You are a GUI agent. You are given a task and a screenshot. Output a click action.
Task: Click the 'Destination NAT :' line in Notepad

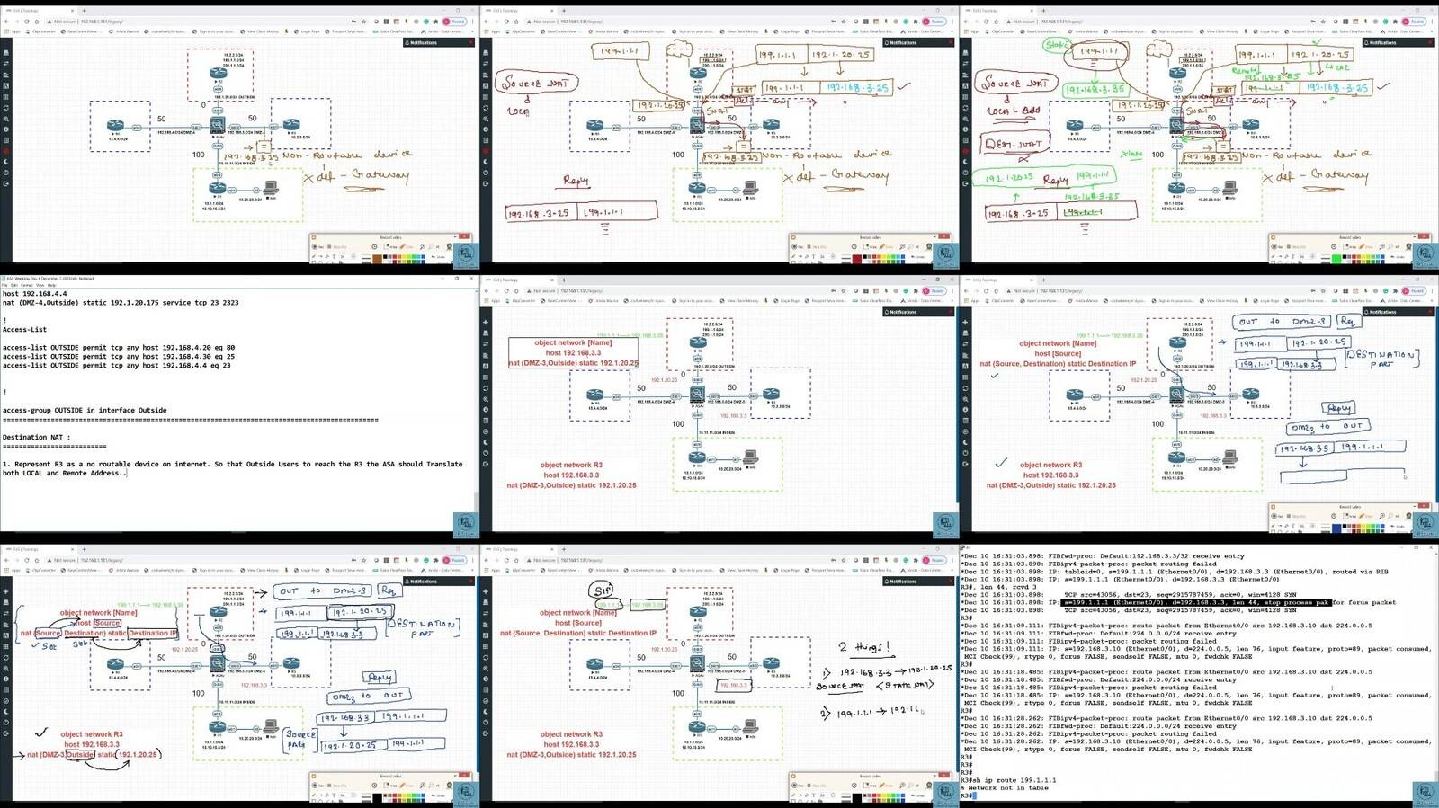point(36,438)
